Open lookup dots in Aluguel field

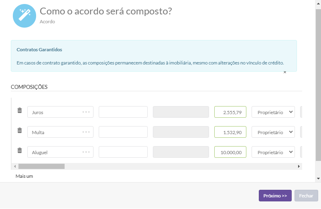(x=86, y=152)
